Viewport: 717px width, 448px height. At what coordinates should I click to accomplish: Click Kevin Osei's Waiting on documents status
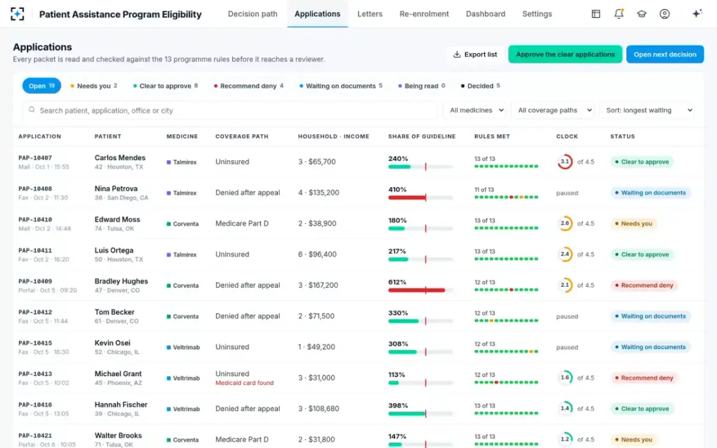tap(651, 347)
